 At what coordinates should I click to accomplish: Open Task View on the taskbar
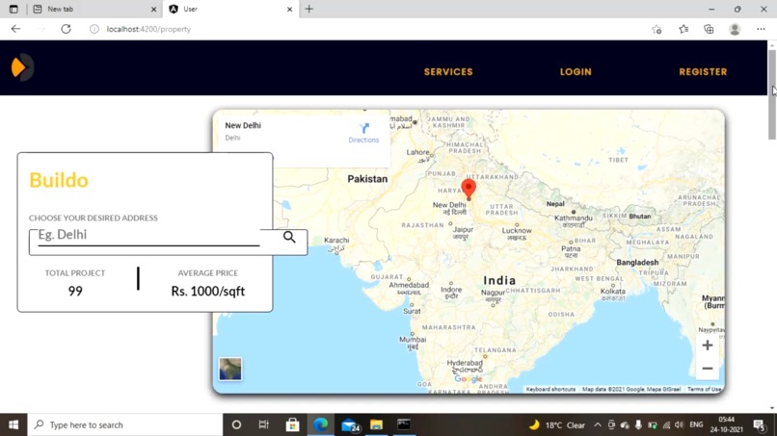(263, 424)
